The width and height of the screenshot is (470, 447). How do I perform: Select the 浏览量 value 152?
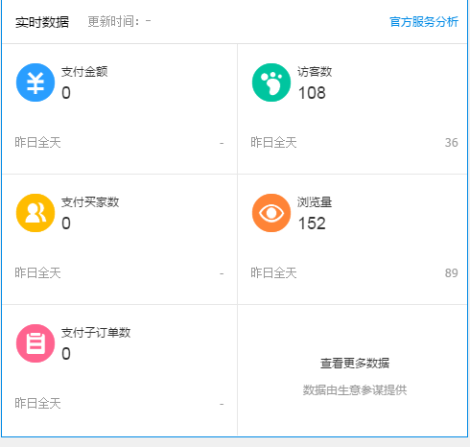(312, 223)
